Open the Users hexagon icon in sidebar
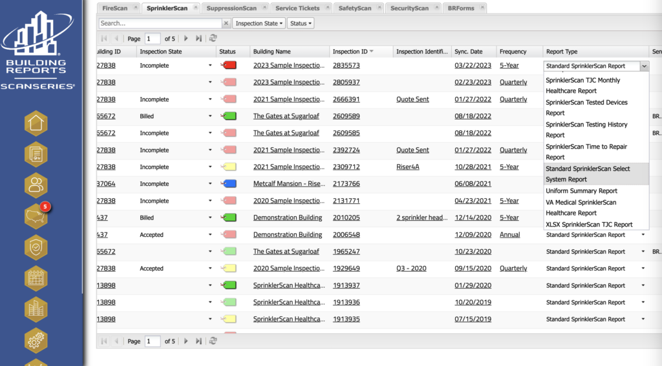 tap(36, 185)
